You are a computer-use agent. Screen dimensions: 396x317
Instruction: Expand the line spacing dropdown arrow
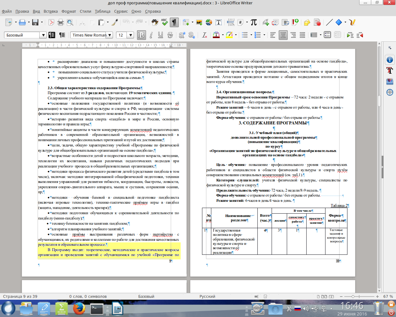(x=321, y=35)
